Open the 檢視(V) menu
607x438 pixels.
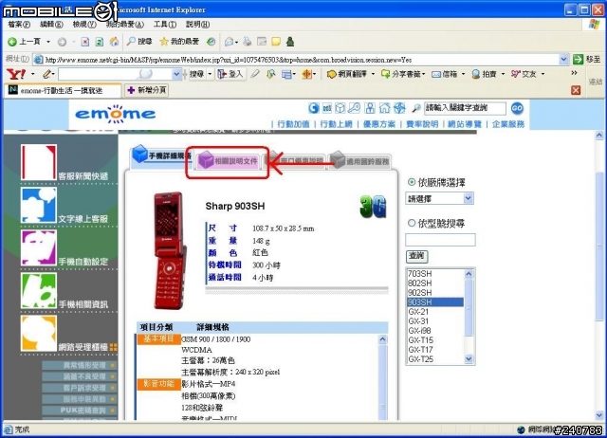[84, 25]
